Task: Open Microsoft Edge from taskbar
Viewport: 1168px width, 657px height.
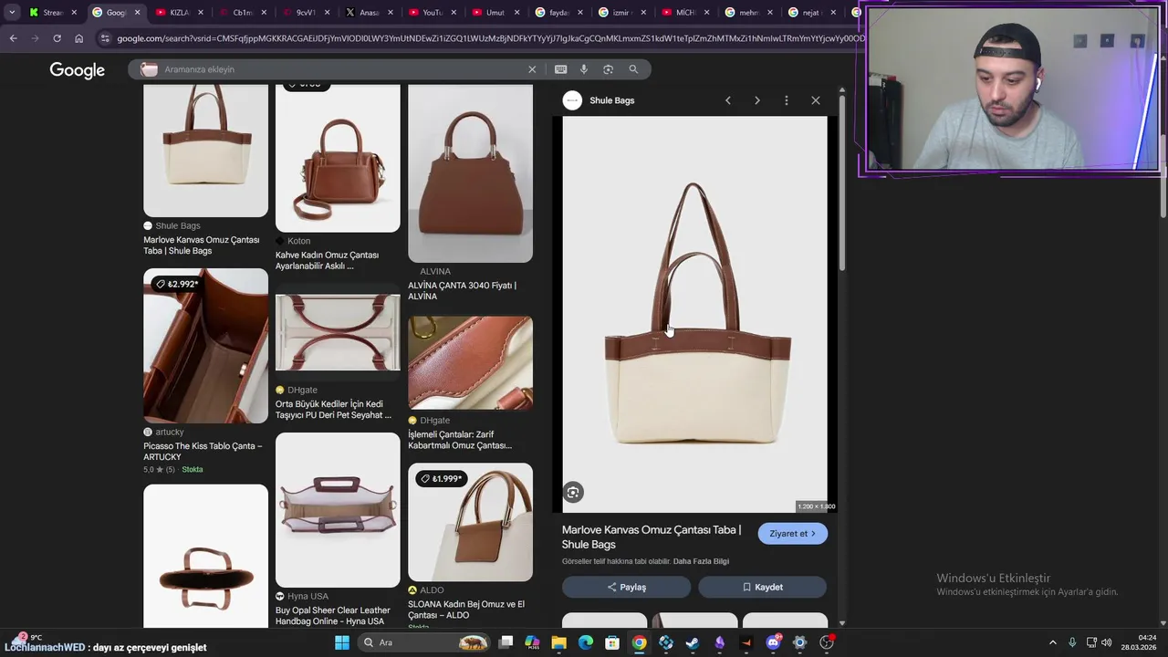Action: coord(586,642)
